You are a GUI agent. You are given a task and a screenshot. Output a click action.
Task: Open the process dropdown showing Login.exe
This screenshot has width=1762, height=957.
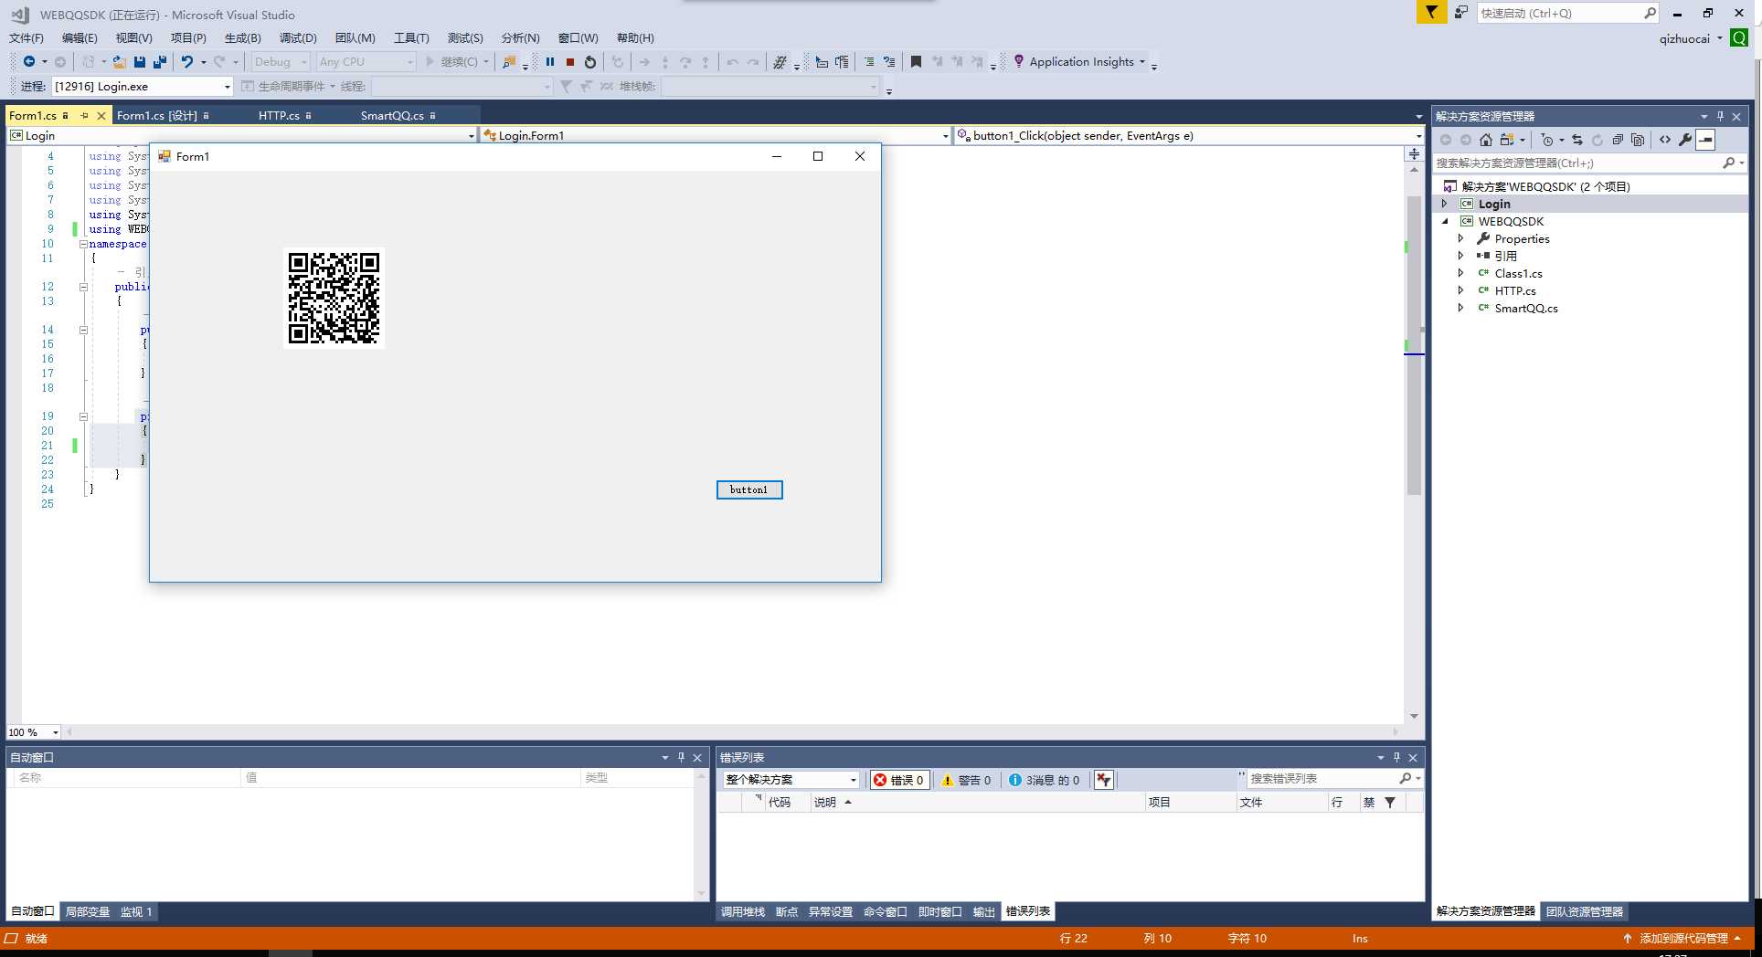pyautogui.click(x=227, y=87)
